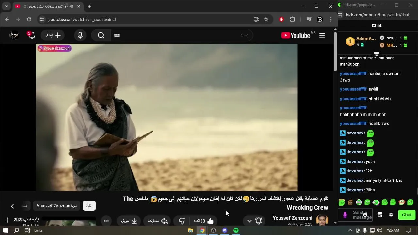Open the on-screen keyboard icon in search
The image size is (418, 235).
coord(117,35)
